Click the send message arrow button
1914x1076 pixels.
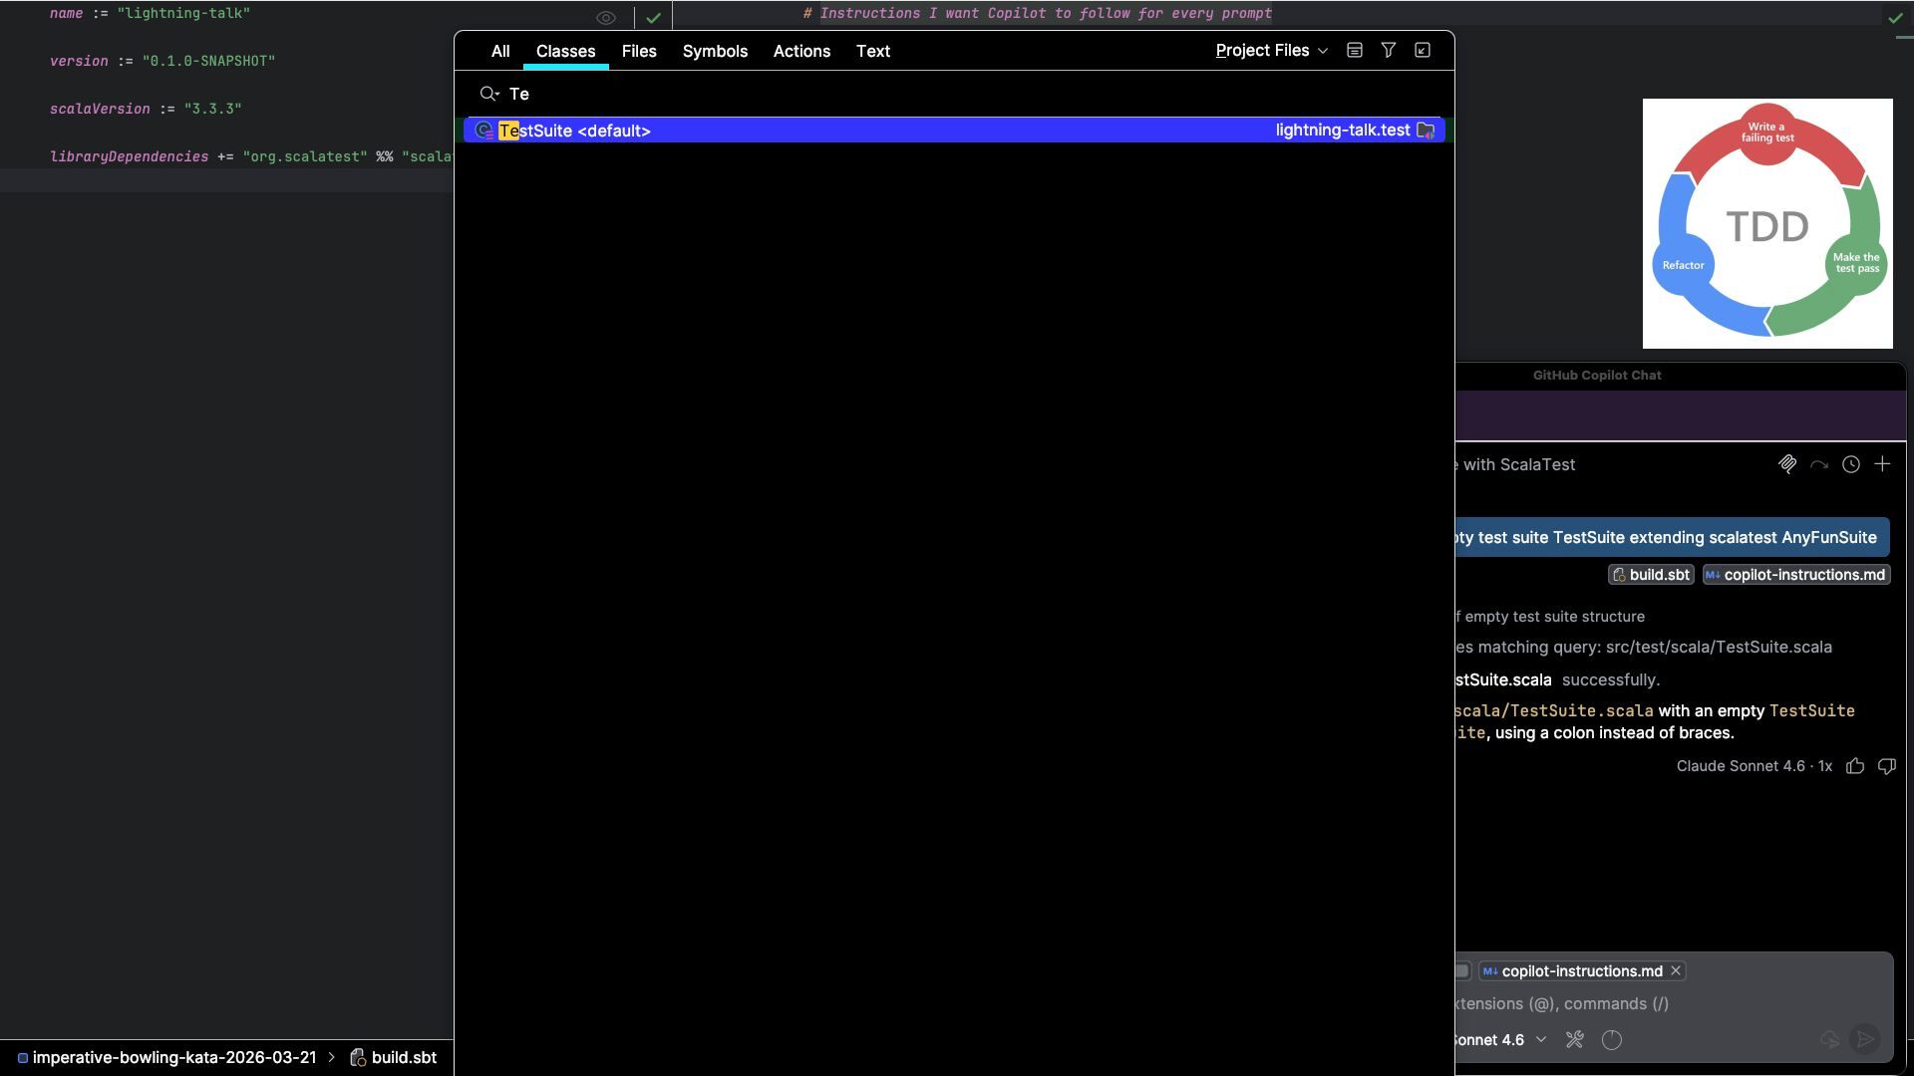click(x=1865, y=1040)
